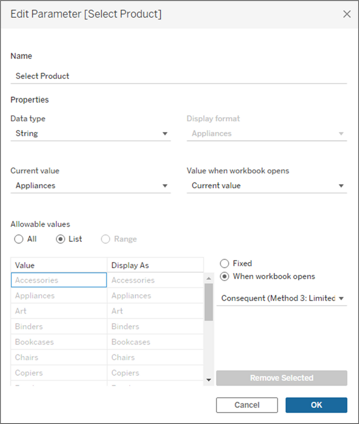
Task: Click the scroll up arrow of values list
Action: click(x=209, y=278)
